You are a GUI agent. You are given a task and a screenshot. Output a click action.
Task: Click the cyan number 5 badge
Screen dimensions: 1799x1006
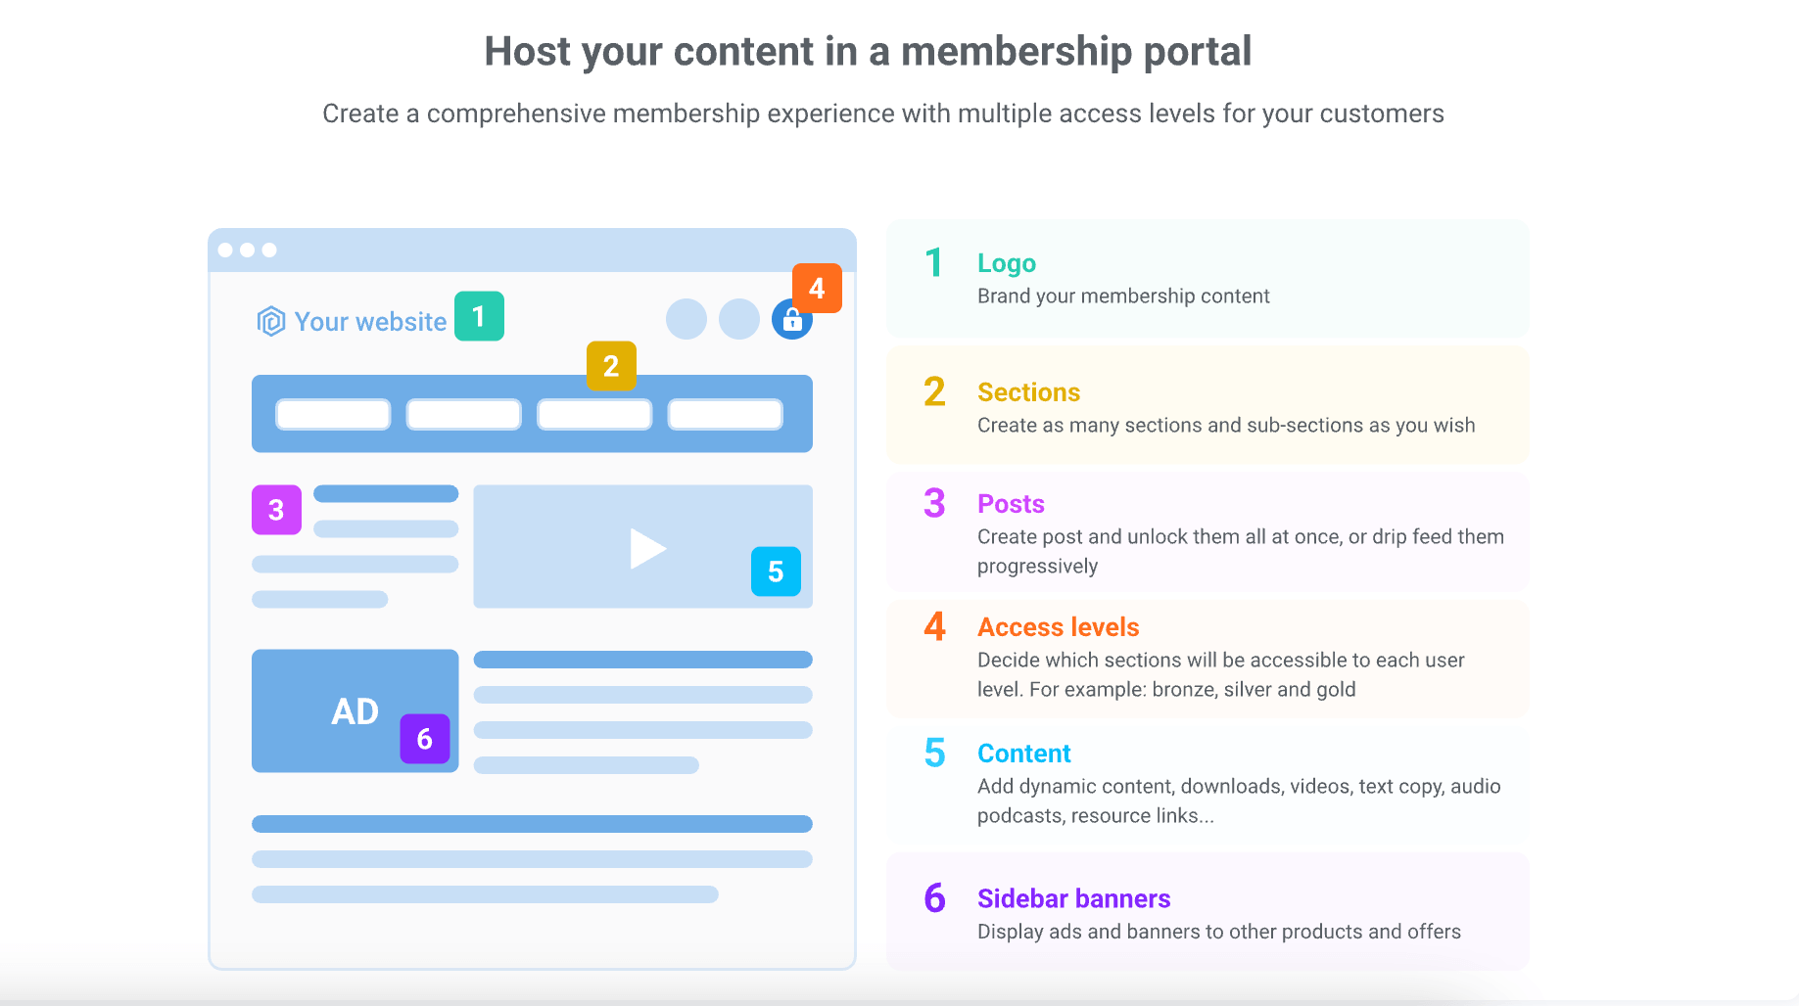776,572
